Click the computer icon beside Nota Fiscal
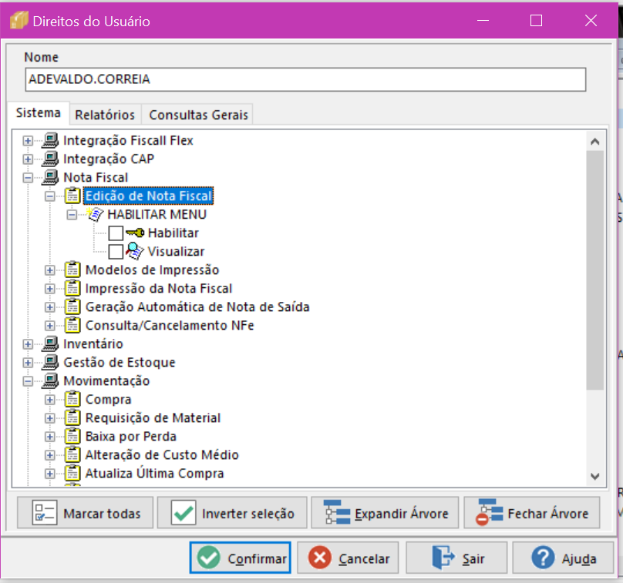Image resolution: width=623 pixels, height=583 pixels. tap(50, 177)
